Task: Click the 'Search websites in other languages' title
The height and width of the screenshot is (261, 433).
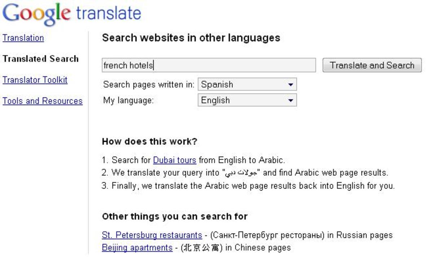Action: [x=191, y=38]
